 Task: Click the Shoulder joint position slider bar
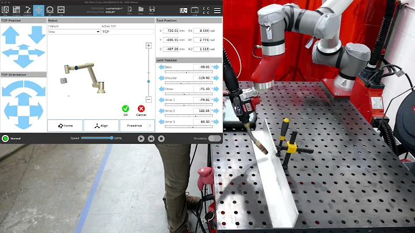pos(188,83)
